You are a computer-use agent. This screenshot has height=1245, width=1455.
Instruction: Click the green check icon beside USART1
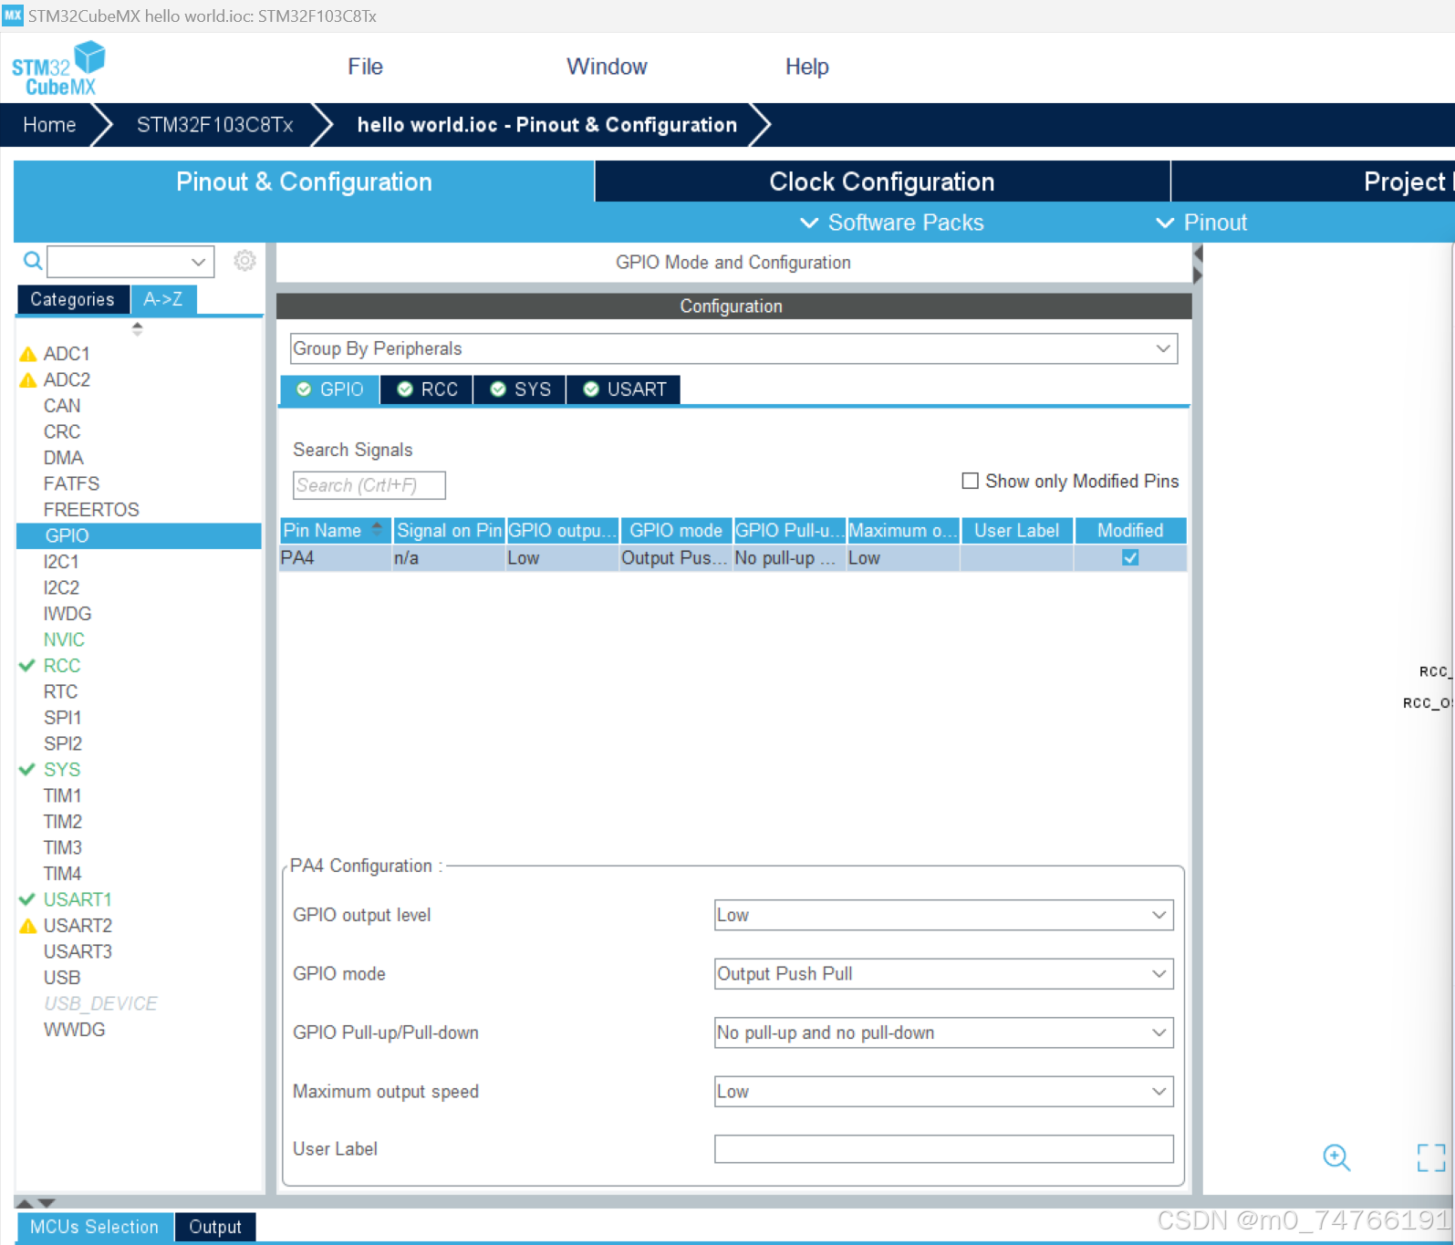(x=27, y=899)
